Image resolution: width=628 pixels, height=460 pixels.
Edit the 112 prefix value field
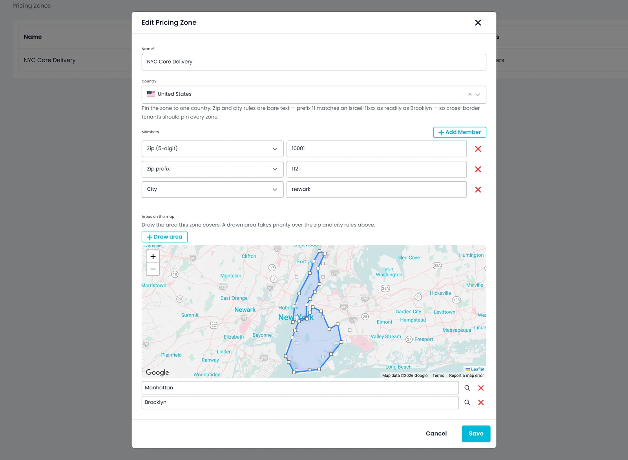point(376,169)
